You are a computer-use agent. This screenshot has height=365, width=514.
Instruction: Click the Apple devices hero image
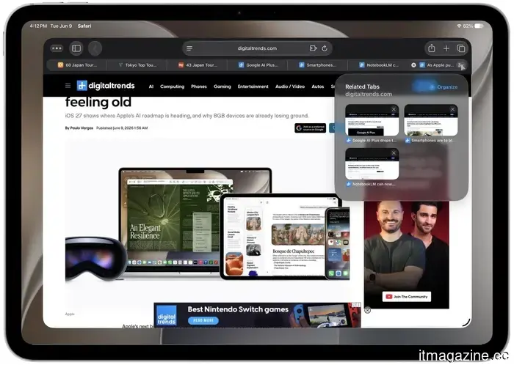[x=208, y=224]
